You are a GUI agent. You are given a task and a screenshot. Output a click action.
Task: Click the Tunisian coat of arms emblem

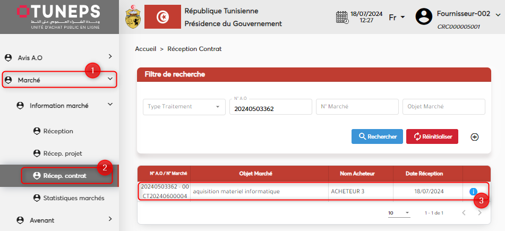(132, 17)
